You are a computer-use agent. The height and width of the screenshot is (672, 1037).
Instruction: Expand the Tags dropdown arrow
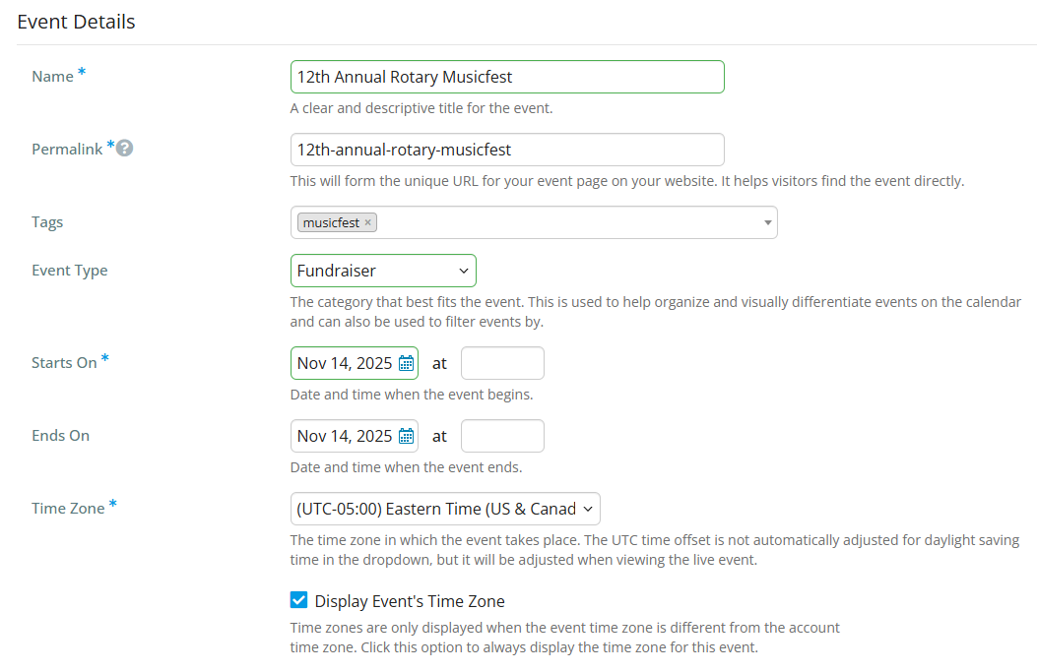click(767, 222)
